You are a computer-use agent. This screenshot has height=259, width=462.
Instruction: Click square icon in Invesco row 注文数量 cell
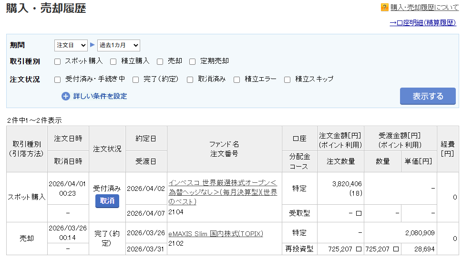tap(359, 212)
